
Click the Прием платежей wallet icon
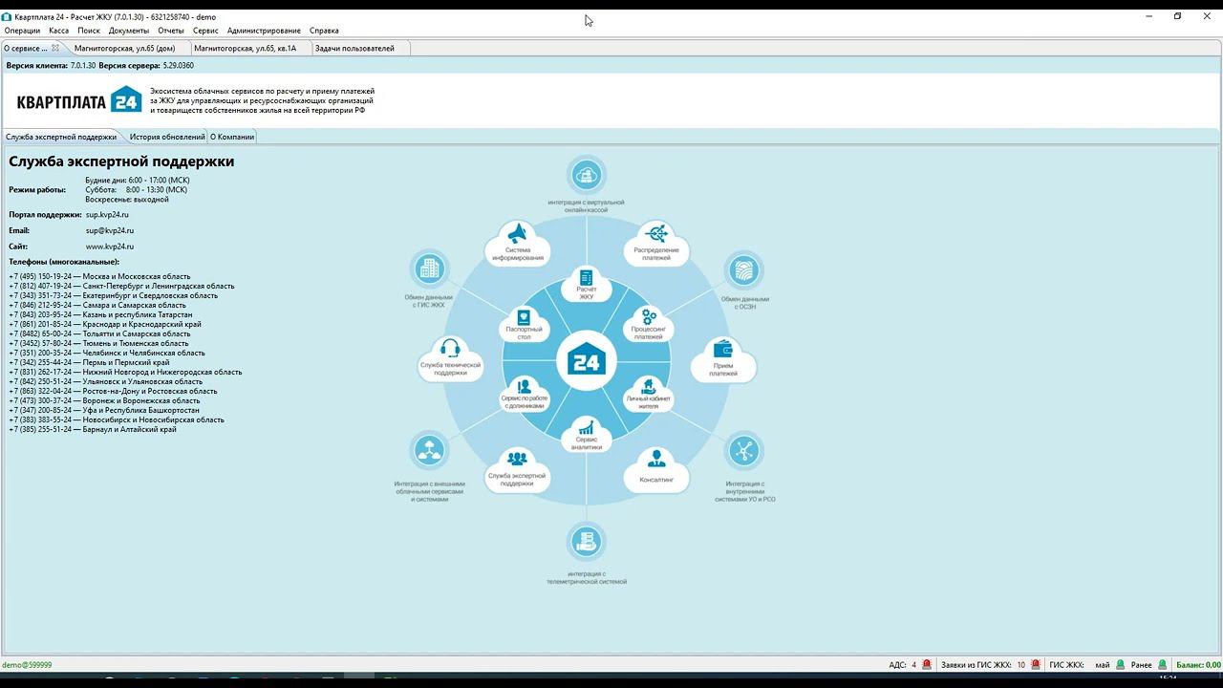723,351
